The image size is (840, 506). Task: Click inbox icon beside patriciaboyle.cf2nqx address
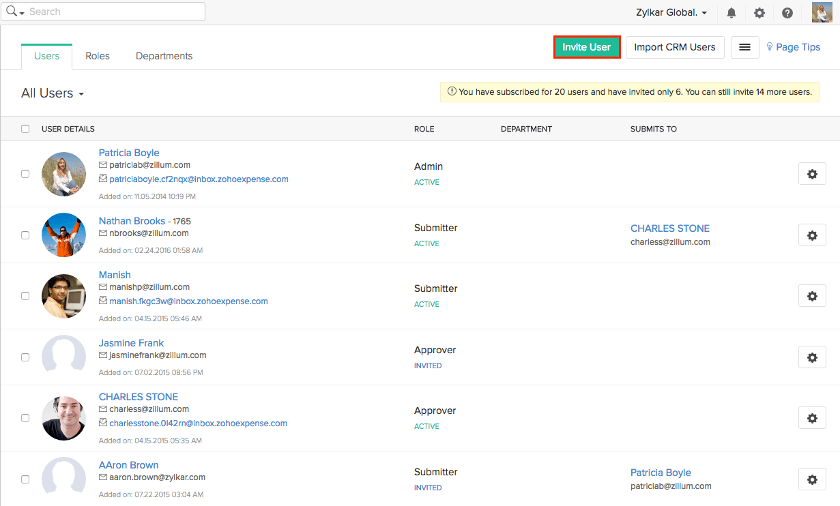pyautogui.click(x=103, y=179)
